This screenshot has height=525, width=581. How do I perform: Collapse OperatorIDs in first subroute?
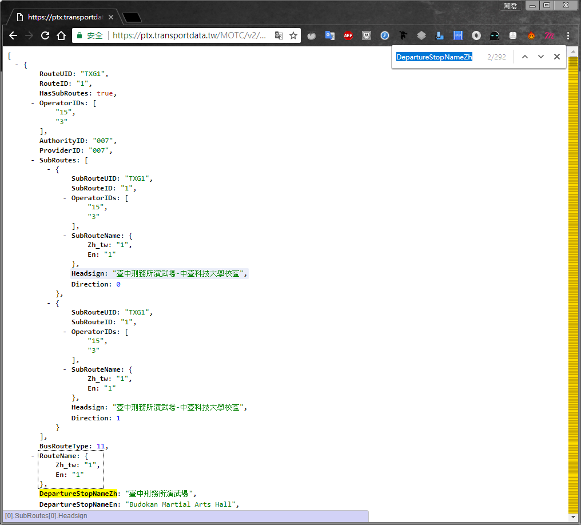[x=65, y=198]
